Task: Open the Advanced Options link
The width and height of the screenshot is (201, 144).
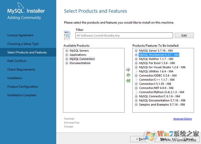Action: point(183,119)
